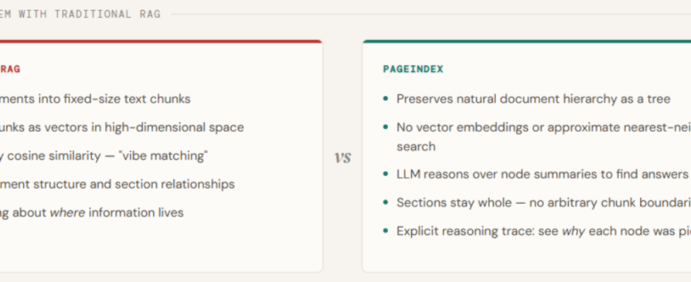The width and height of the screenshot is (691, 282).
Task: Click the bullet dot beside "Sections stay whole"
Action: pos(385,202)
